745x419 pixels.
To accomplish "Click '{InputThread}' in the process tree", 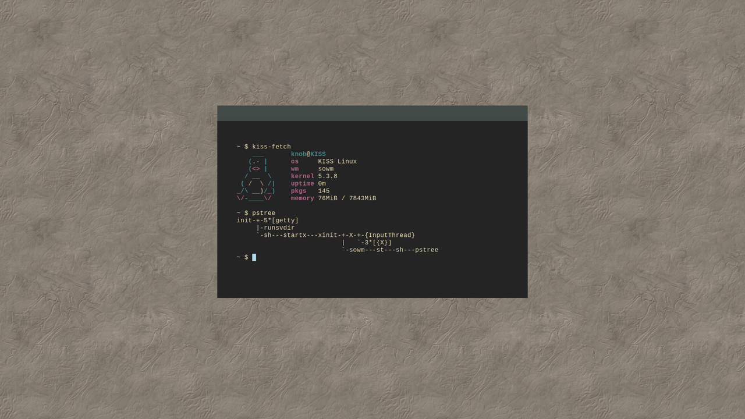I will (390, 235).
